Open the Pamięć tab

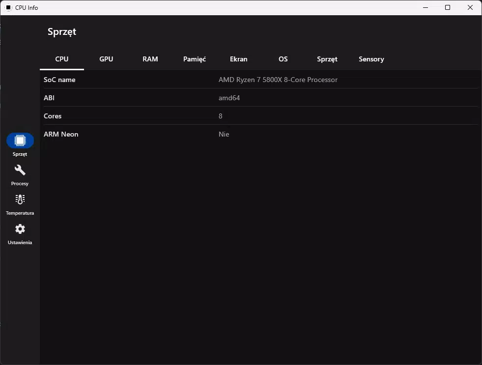tap(194, 59)
